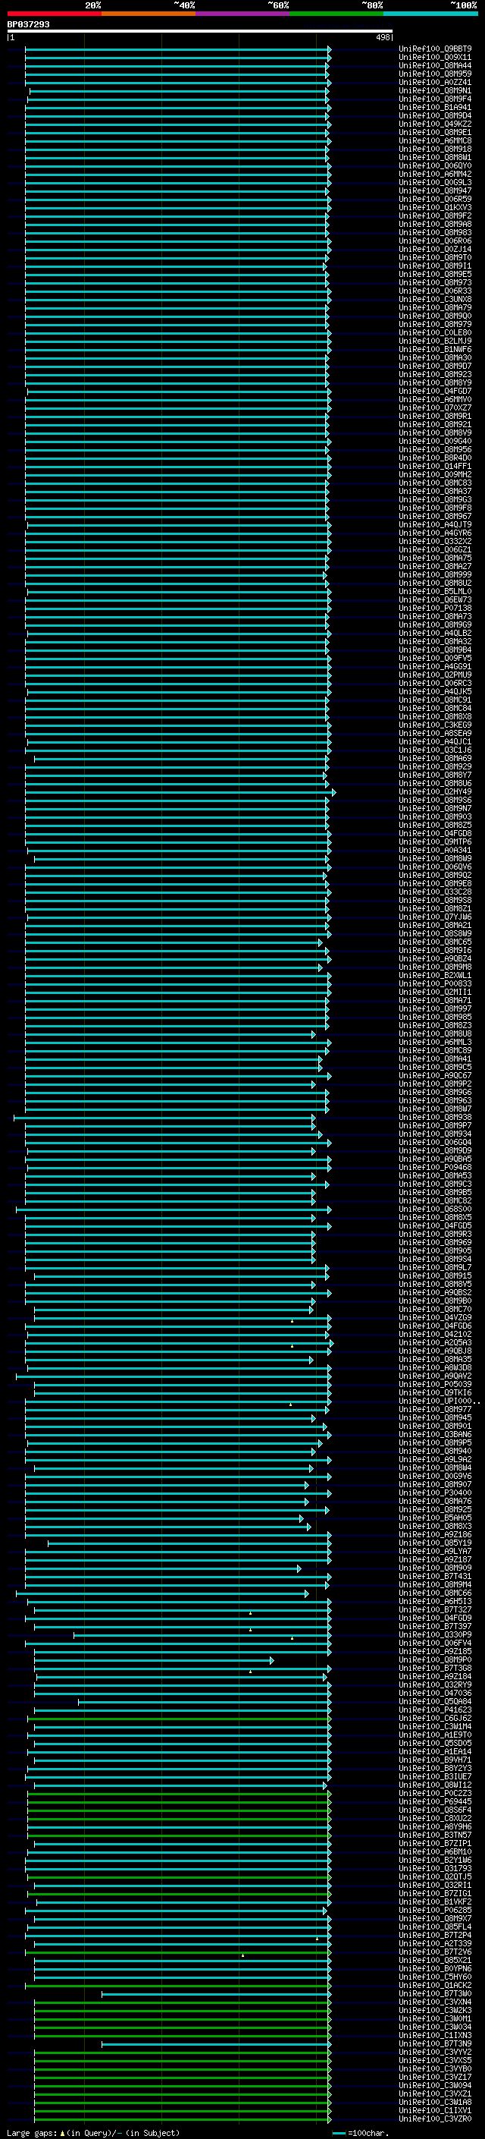This screenshot has width=485, height=2139.
Task: Select hit label UniRef100_Q2PMU9
Action: click(434, 675)
